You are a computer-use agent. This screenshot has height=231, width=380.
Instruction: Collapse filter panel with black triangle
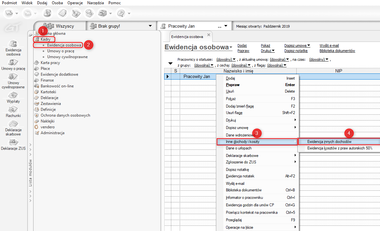point(170,63)
